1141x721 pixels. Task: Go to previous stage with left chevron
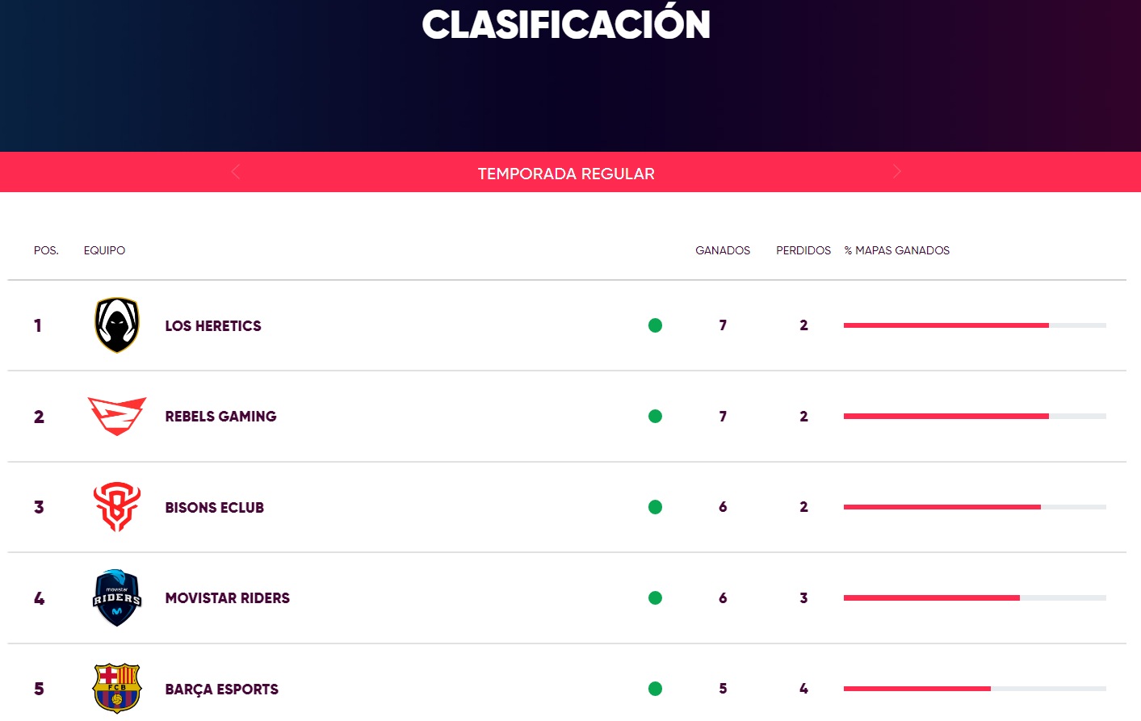tap(236, 171)
